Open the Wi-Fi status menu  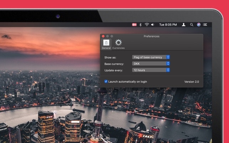pos(147,25)
